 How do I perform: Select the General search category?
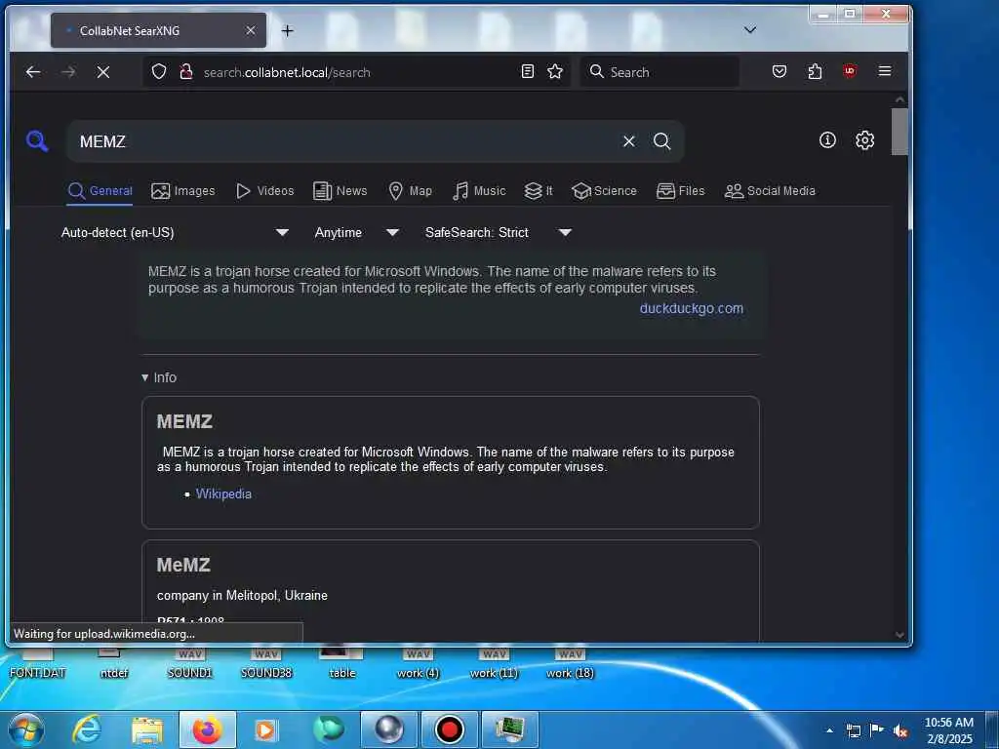click(100, 191)
